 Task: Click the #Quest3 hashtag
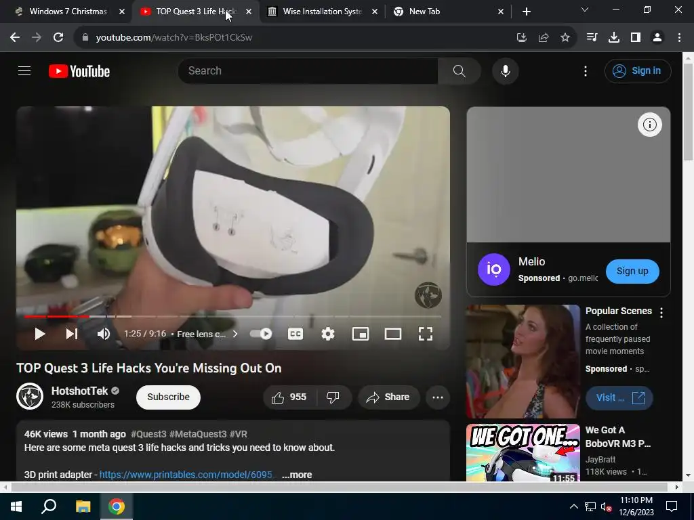coord(148,434)
